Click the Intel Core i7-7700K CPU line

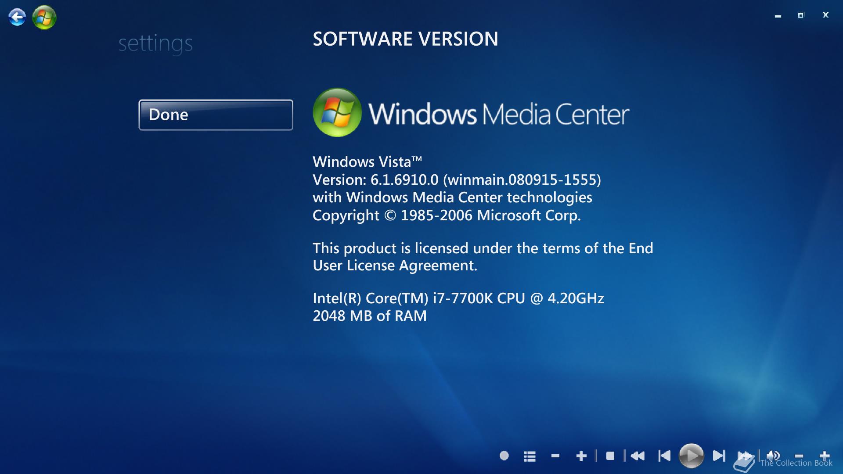click(x=458, y=298)
